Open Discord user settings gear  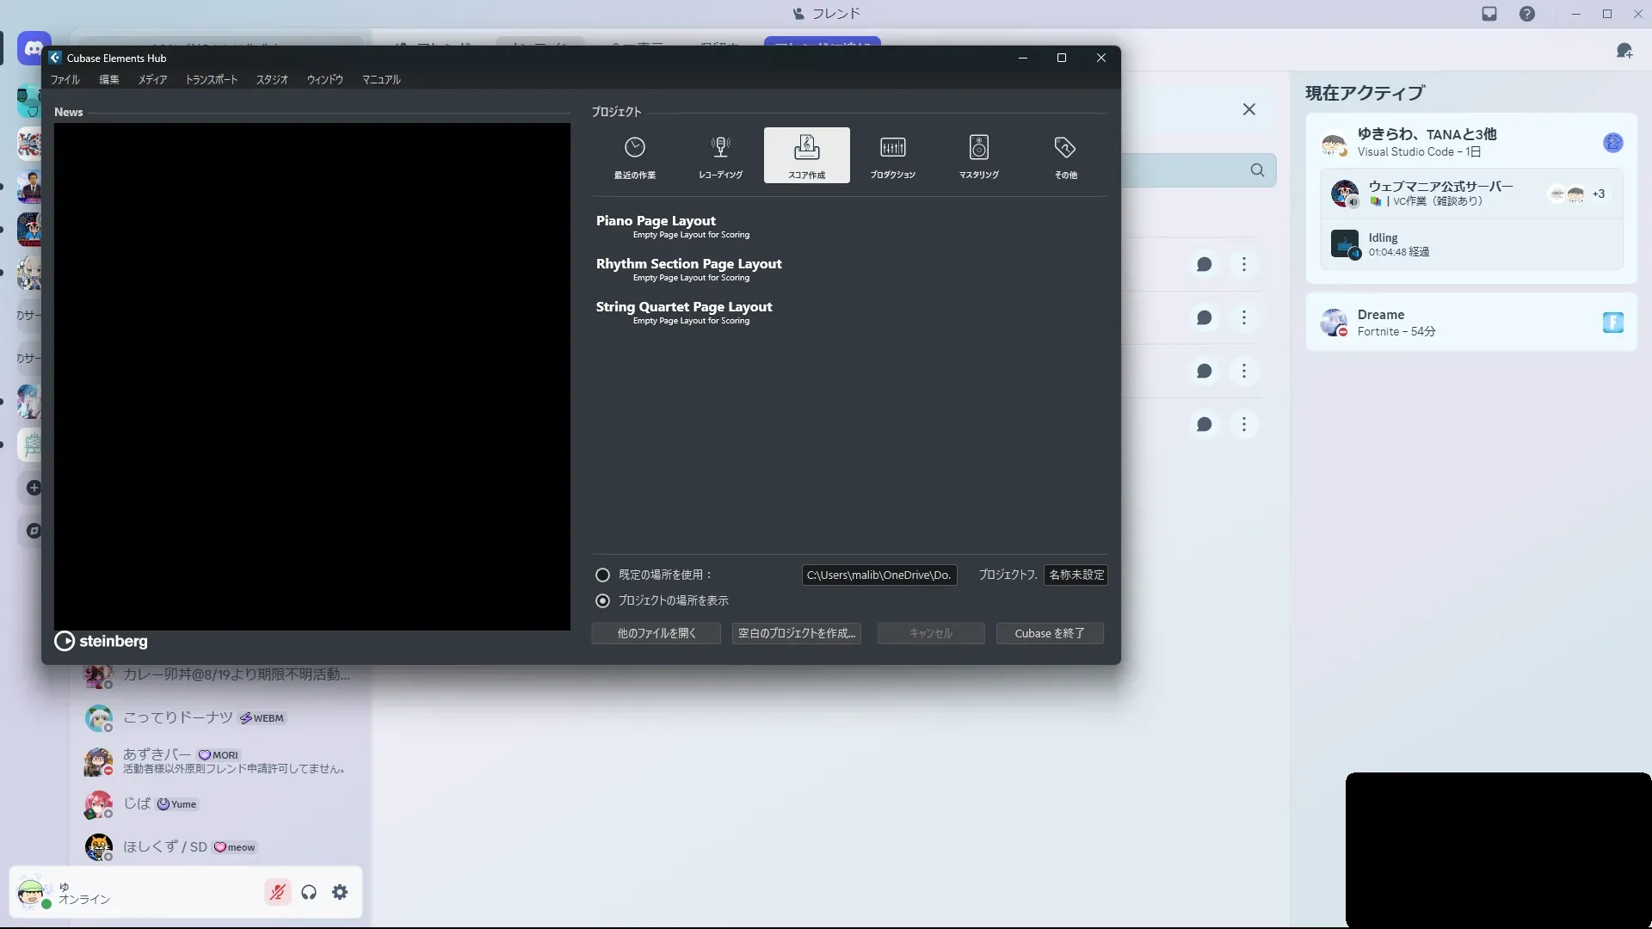pyautogui.click(x=340, y=893)
